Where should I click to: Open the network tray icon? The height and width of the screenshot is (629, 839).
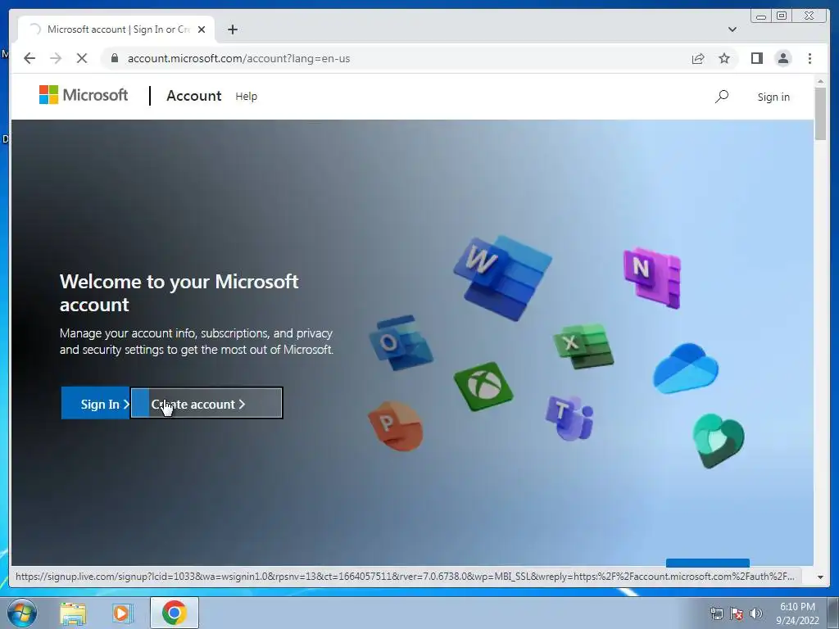(716, 613)
